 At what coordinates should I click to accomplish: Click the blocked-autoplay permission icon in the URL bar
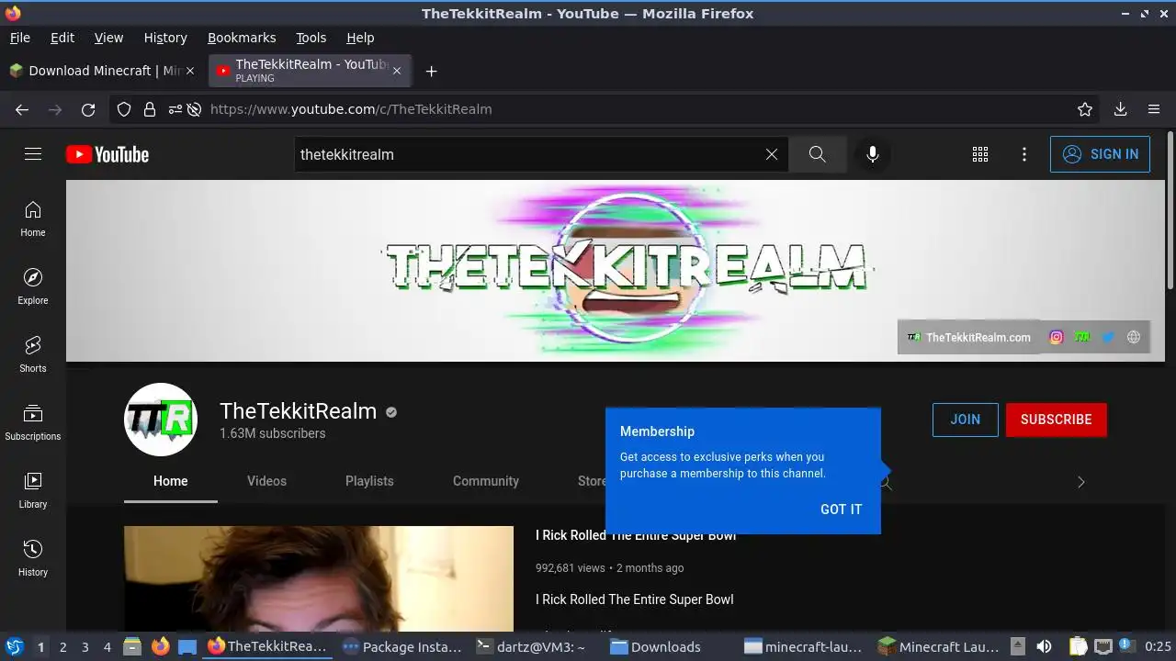point(194,109)
